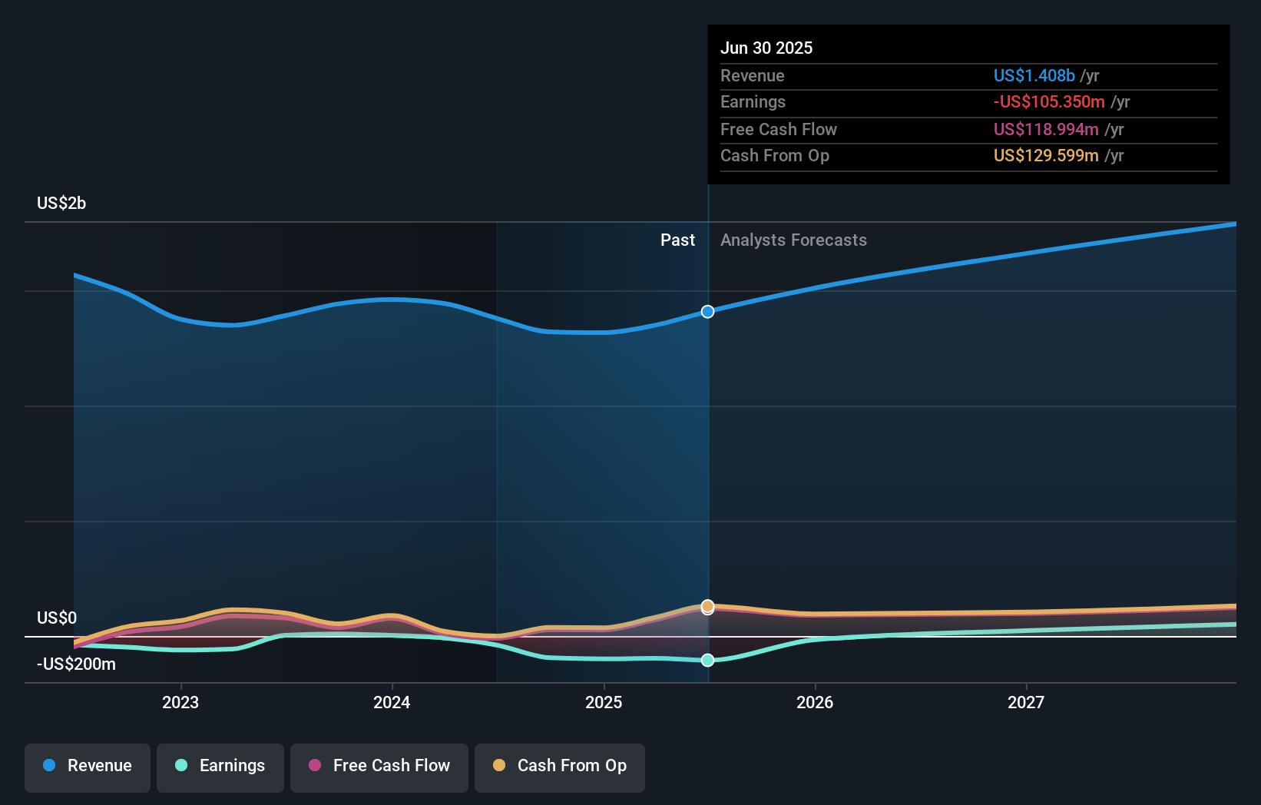Click the Cash From Op tooltip label

pyautogui.click(x=775, y=155)
